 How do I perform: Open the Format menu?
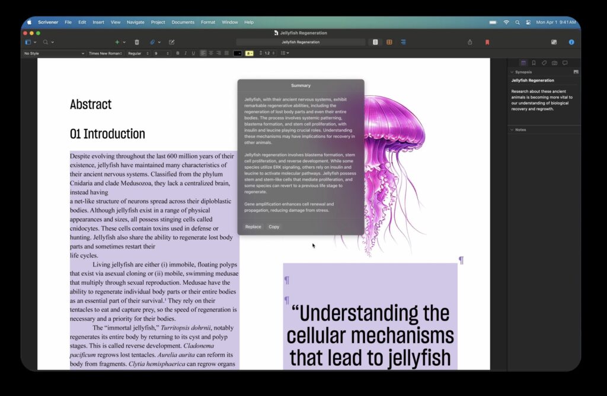pyautogui.click(x=208, y=22)
